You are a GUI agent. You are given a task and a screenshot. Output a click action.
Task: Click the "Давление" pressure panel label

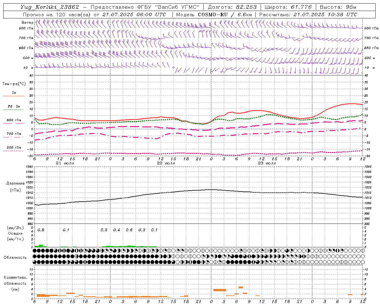(15, 183)
